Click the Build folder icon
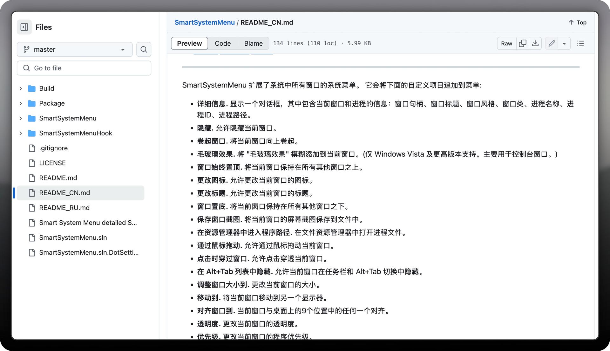The height and width of the screenshot is (351, 610). click(x=32, y=88)
